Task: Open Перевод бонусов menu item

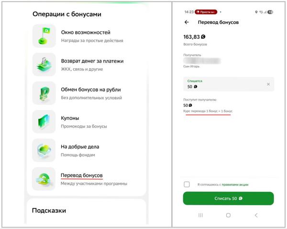Action: pyautogui.click(x=81, y=175)
